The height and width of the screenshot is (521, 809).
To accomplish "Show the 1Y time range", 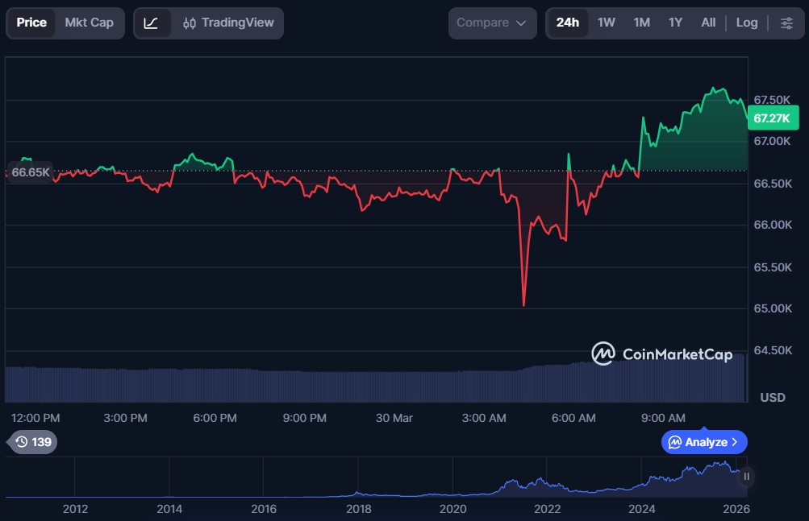I will 675,23.
